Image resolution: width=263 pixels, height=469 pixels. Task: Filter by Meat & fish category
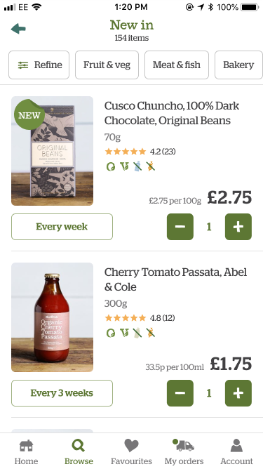pyautogui.click(x=177, y=65)
